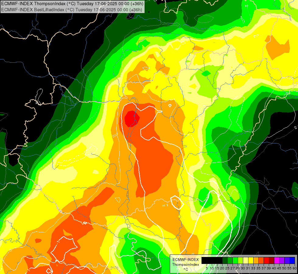Select the medium green 25–27 legend swatch

tap(230, 260)
